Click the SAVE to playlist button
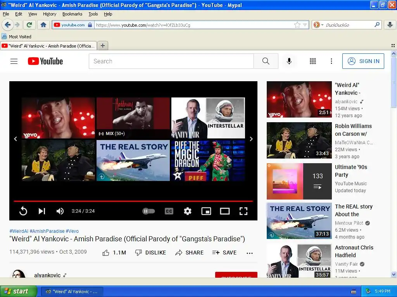This screenshot has width=397, height=297. 224,253
